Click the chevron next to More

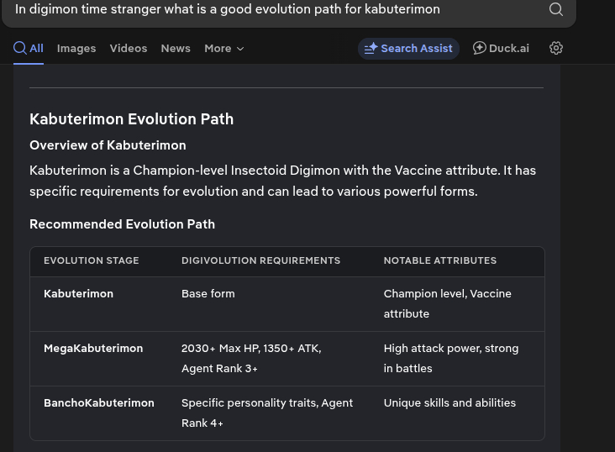(240, 49)
